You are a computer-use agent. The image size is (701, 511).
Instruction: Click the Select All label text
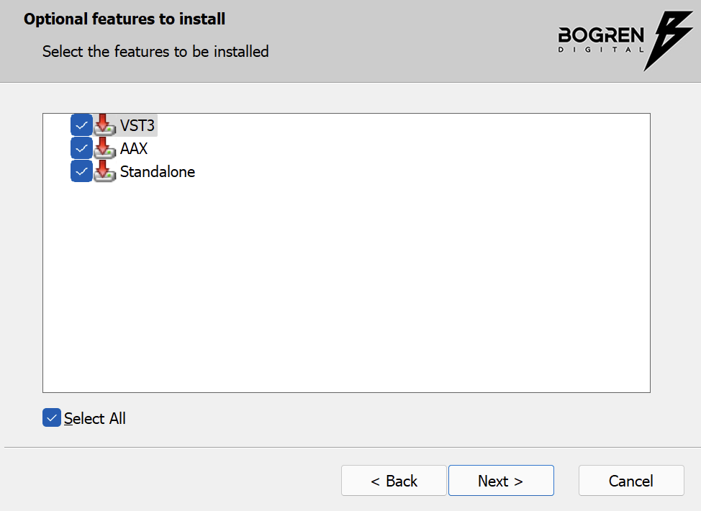tap(95, 418)
